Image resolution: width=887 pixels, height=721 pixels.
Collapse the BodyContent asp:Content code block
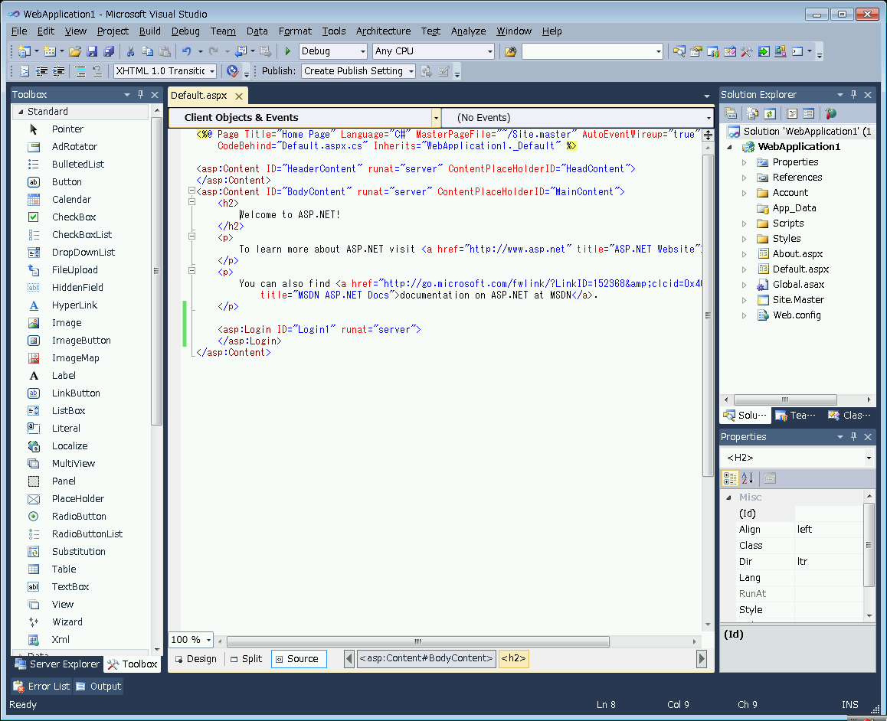191,191
